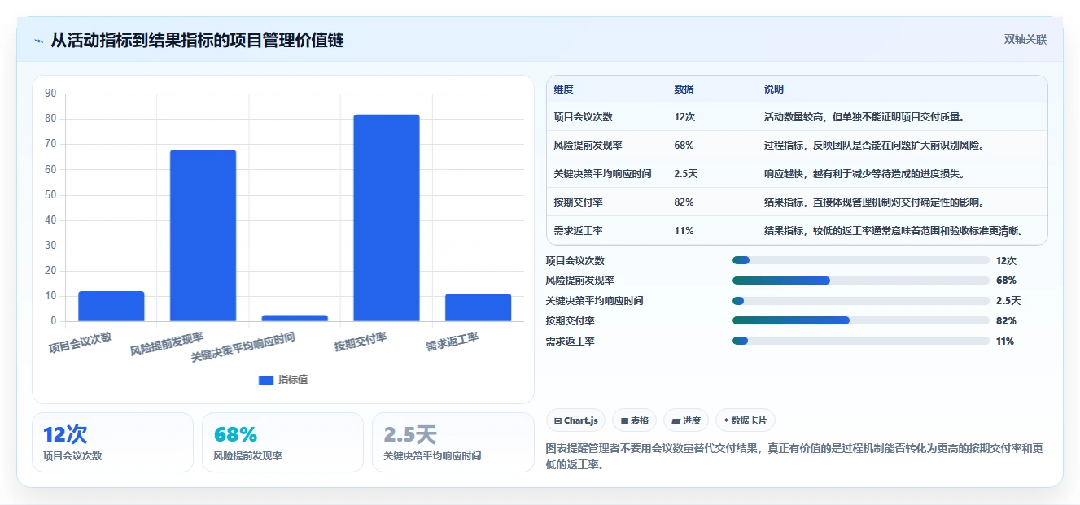Viewport: 1080px width, 505px height.
Task: Click the 数据 column header
Action: pyautogui.click(x=684, y=89)
